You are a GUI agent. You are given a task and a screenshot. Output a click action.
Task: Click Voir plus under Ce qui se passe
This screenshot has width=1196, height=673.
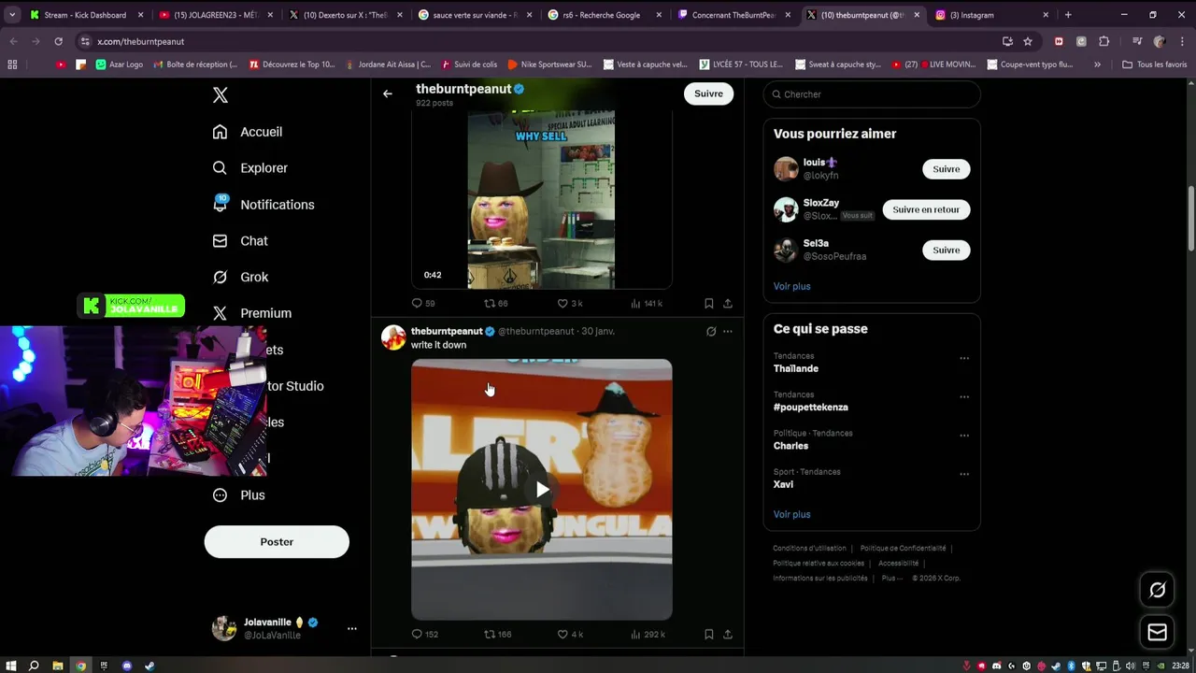[791, 514]
